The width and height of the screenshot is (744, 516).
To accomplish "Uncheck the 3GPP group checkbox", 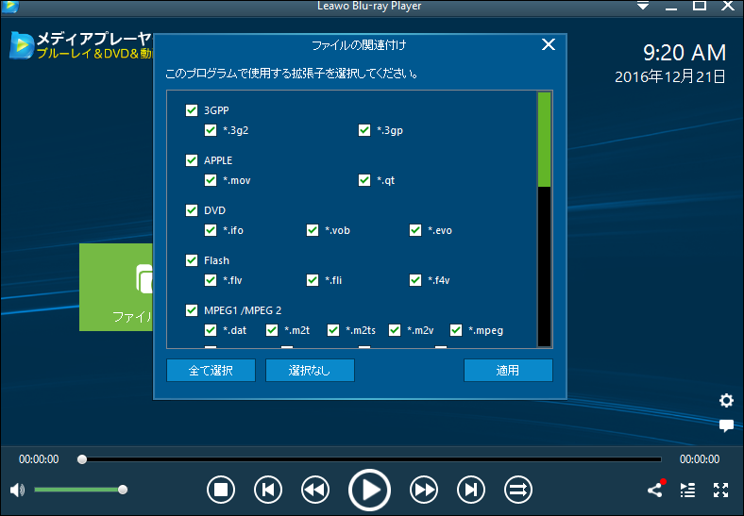I will [192, 110].
